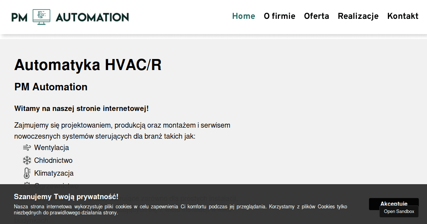Click the snowflake icon beside Chłodnictwo
The width and height of the screenshot is (427, 224).
point(27,160)
